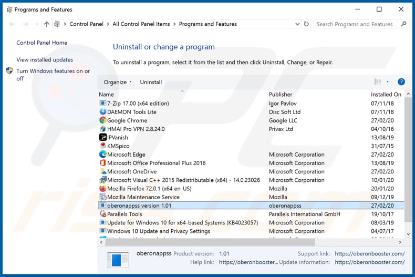Screen dimensions: 415x277
Task: Select Microsoft Office Professional Plus 2016
Action: point(156,163)
